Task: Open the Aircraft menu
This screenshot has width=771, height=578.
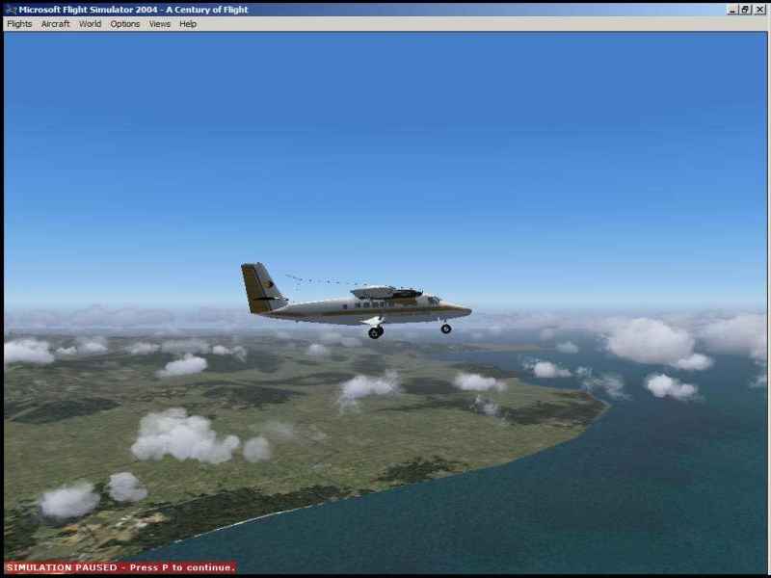Action: 55,24
